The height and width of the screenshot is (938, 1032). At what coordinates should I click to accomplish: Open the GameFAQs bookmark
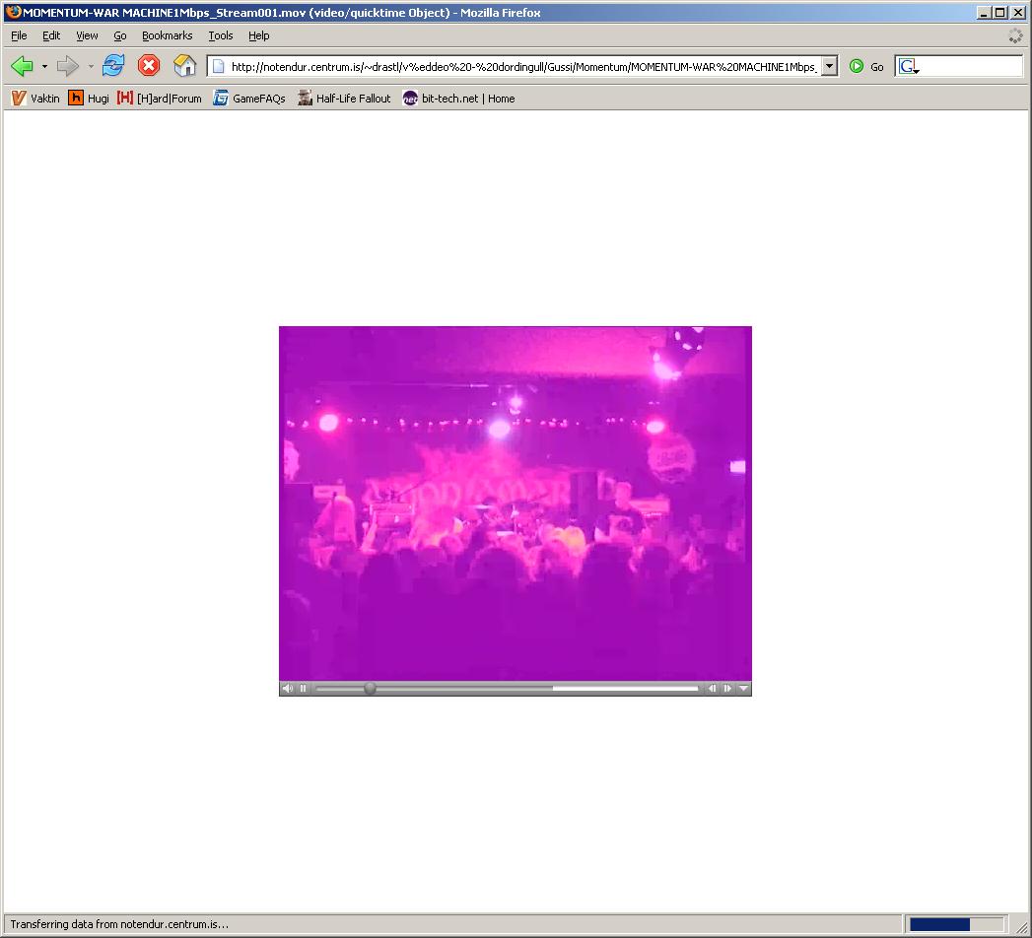tap(249, 99)
